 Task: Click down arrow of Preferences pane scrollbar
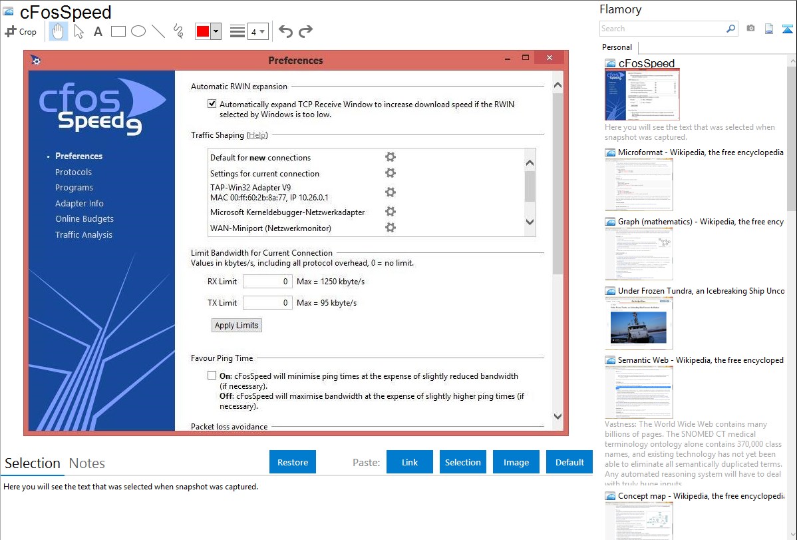(558, 416)
